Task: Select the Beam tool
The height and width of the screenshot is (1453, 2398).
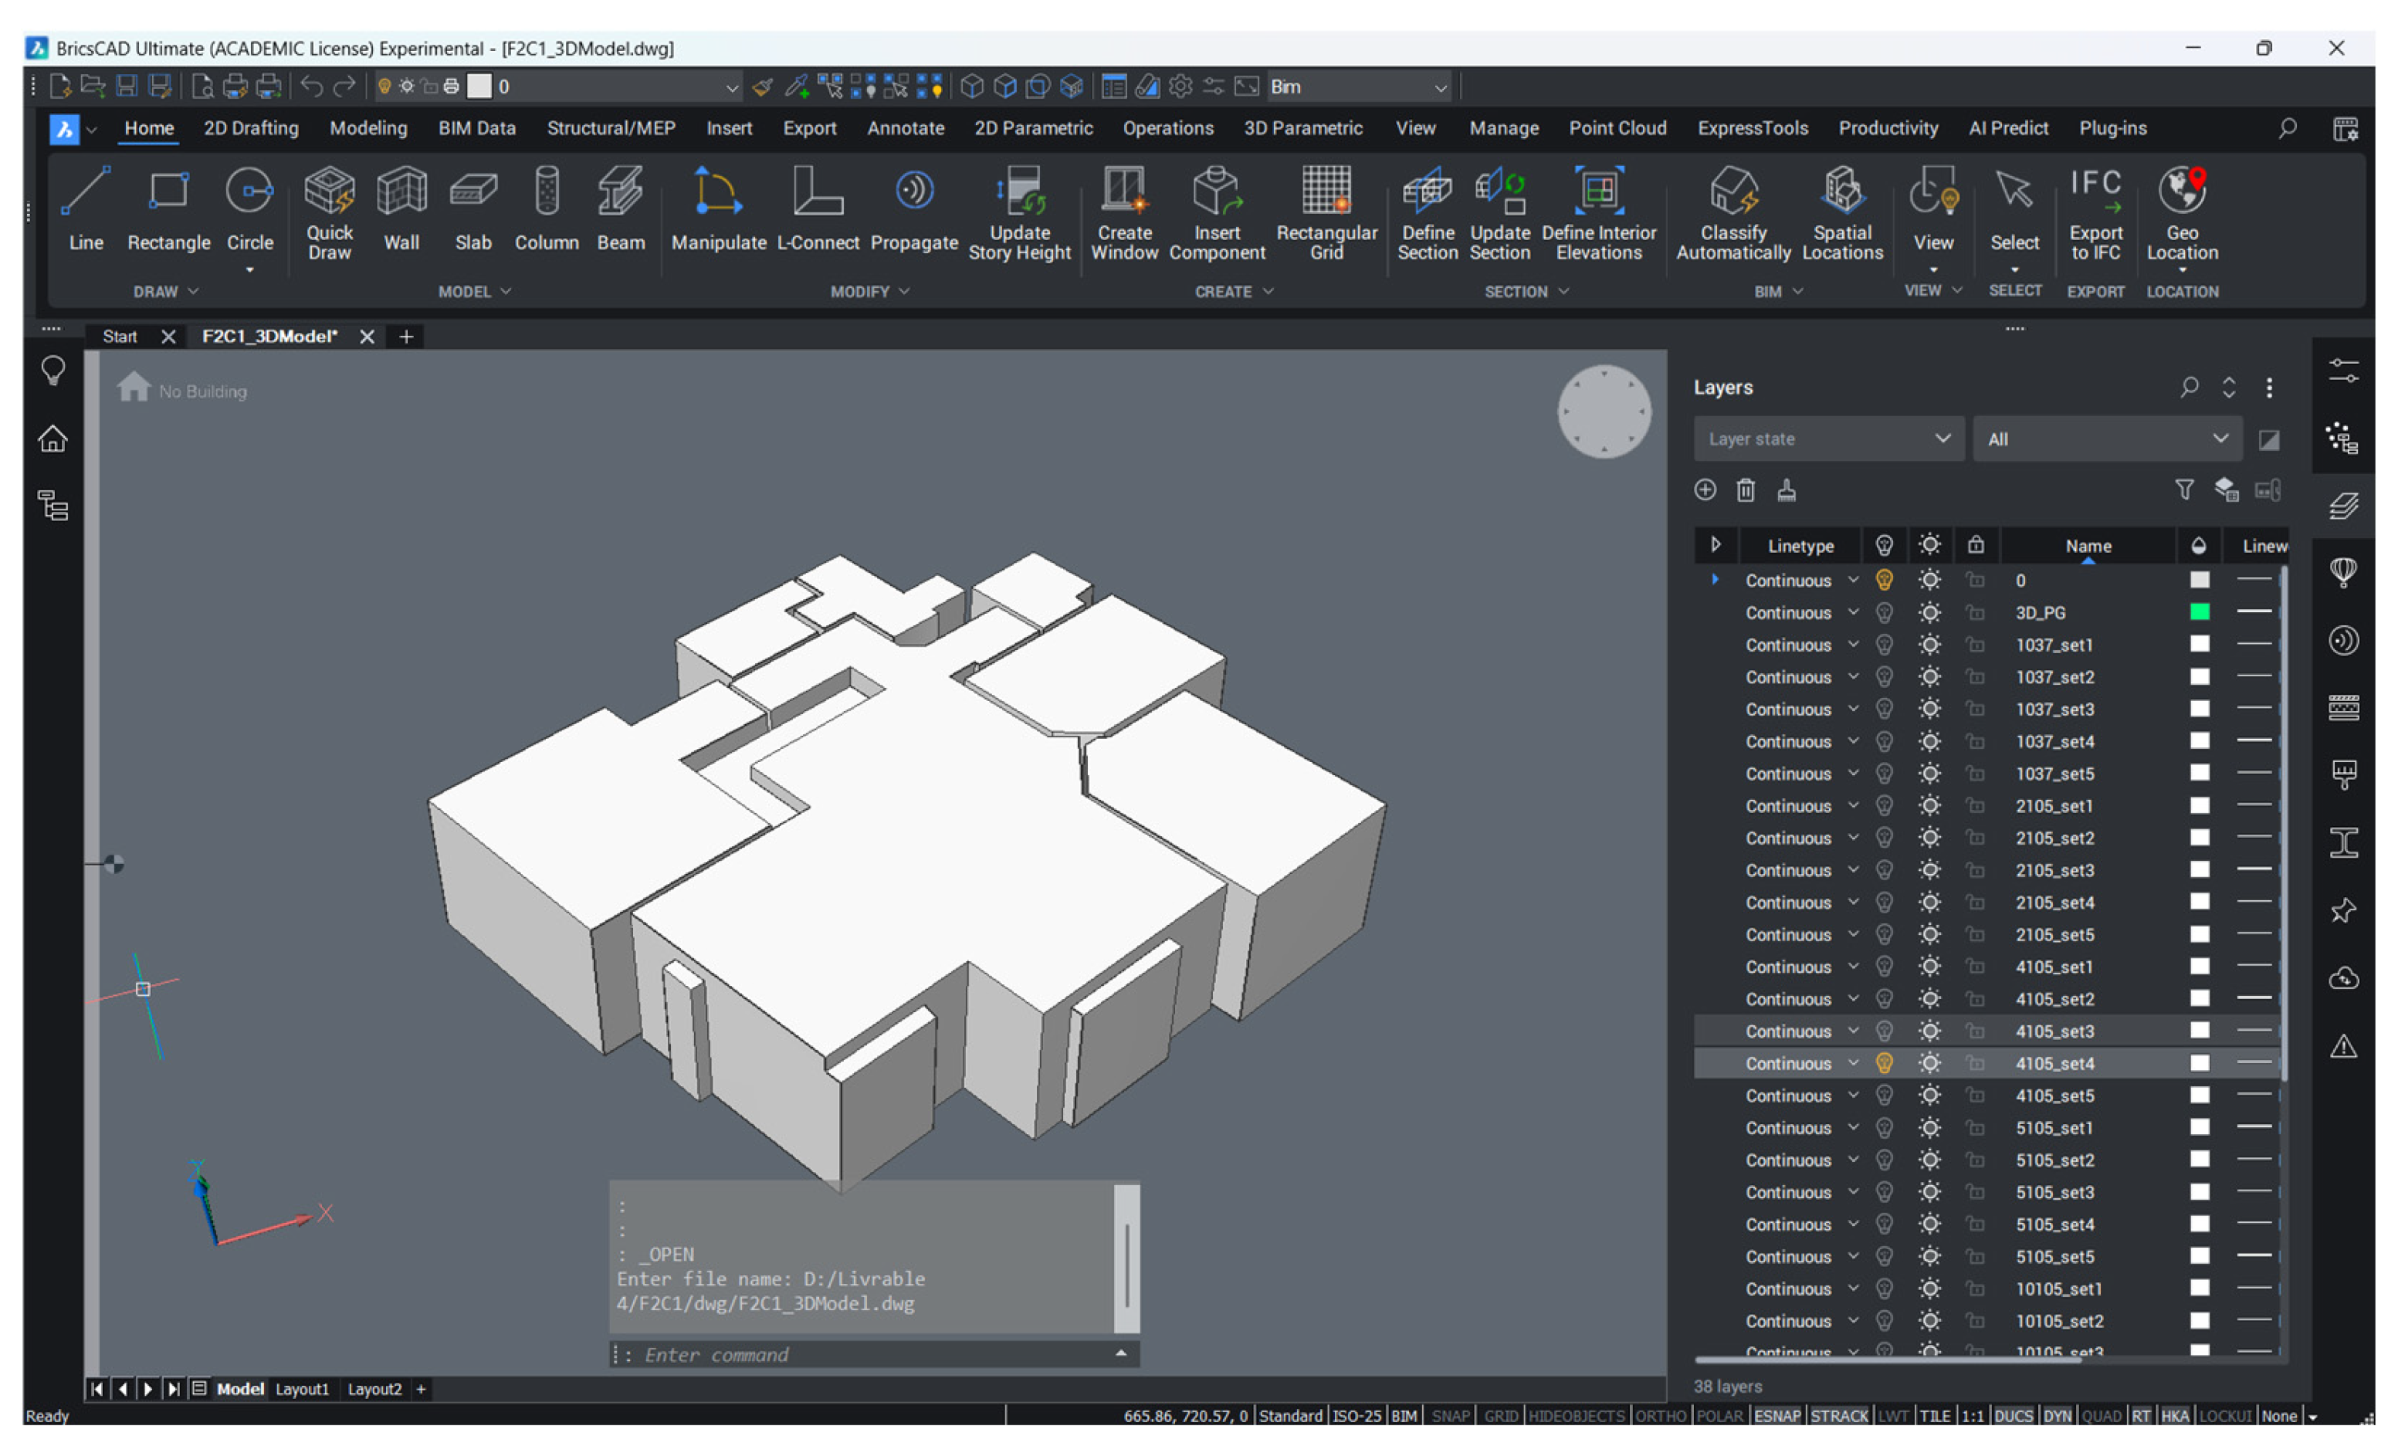Action: click(620, 208)
